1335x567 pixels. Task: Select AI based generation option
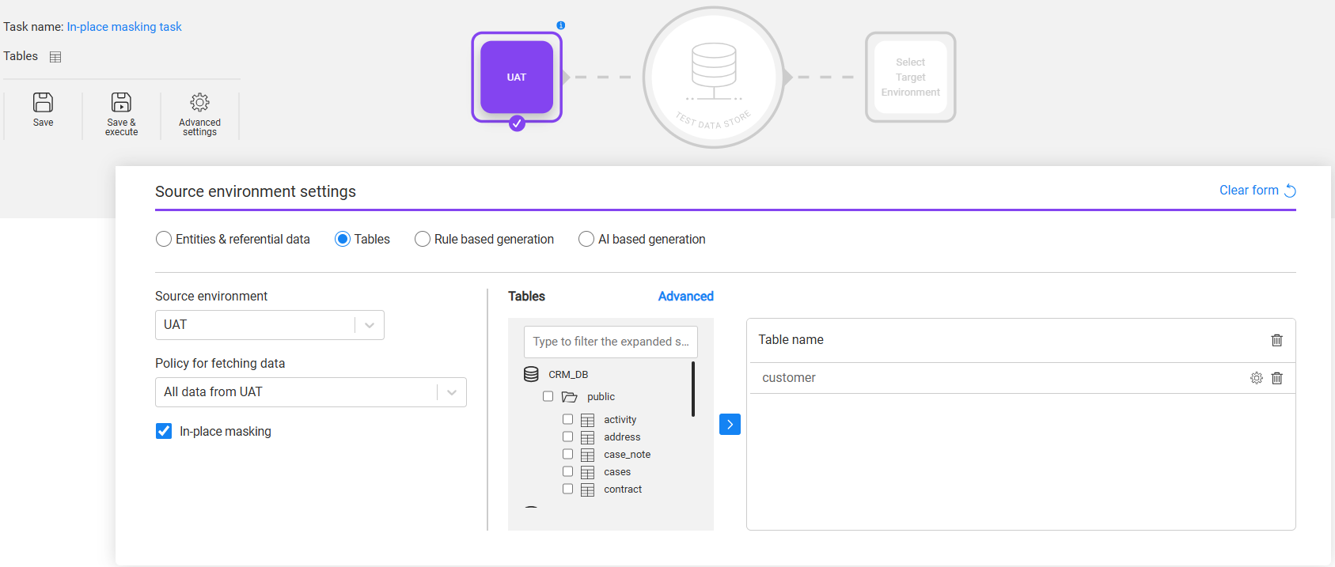[586, 239]
